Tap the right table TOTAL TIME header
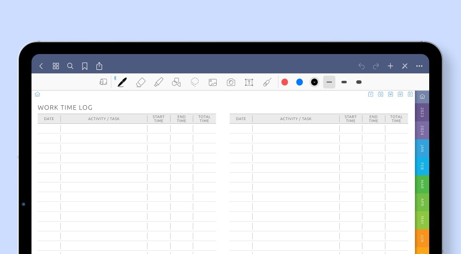 [396, 119]
